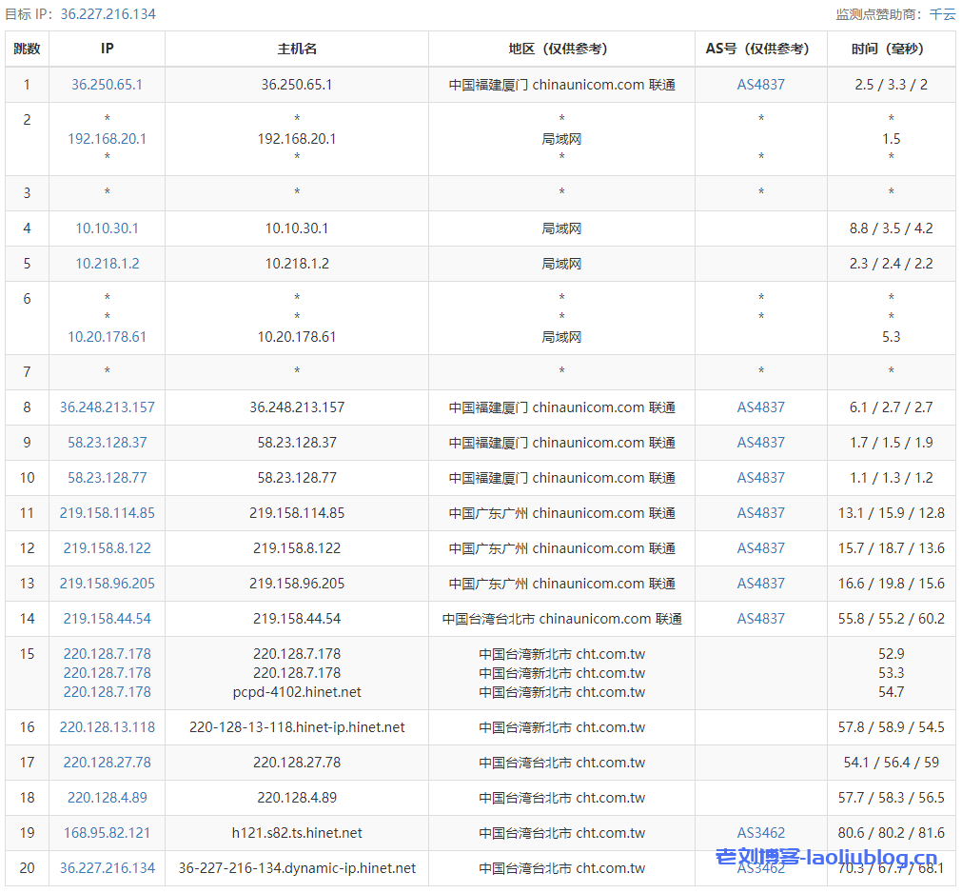The width and height of the screenshot is (962, 893).
Task: Open the AS3462 link in hop 19
Action: [x=760, y=833]
